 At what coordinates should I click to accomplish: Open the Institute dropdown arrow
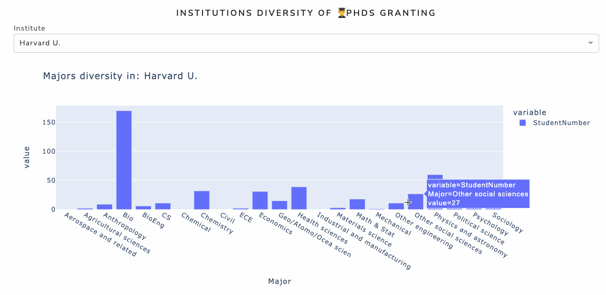pos(591,43)
